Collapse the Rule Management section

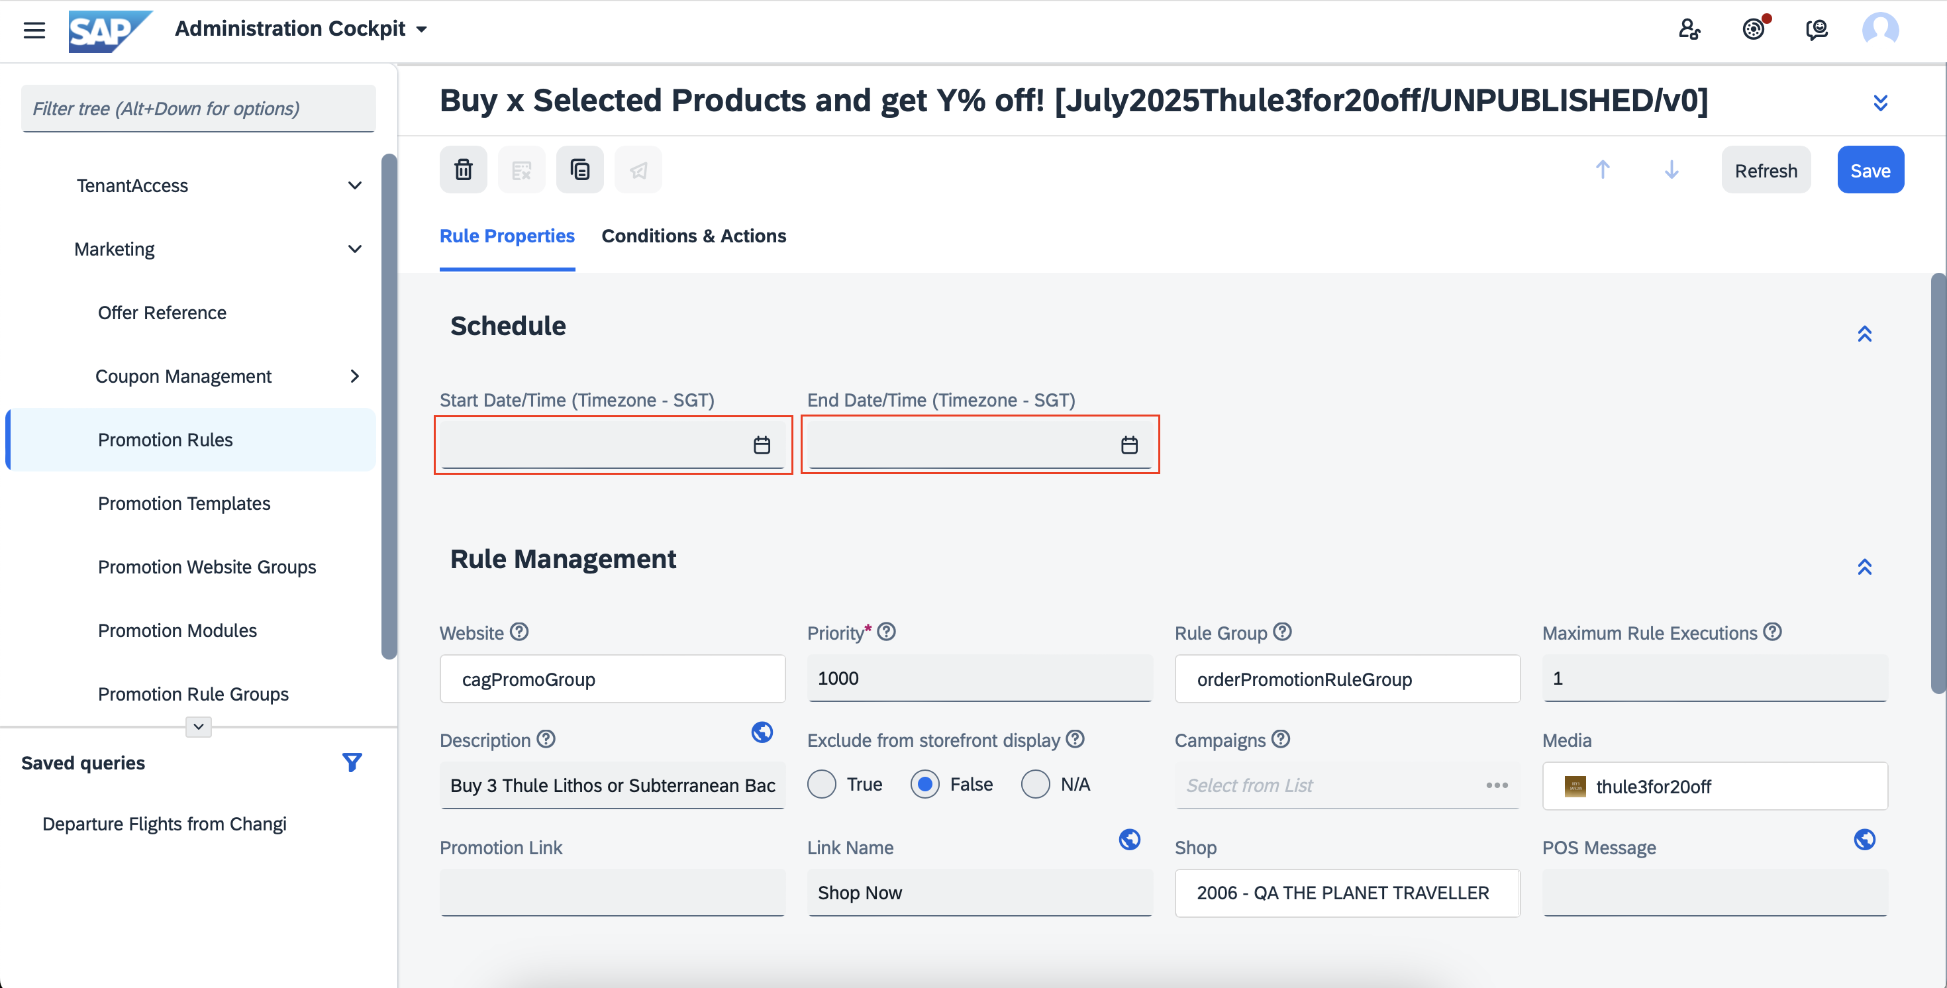point(1864,566)
